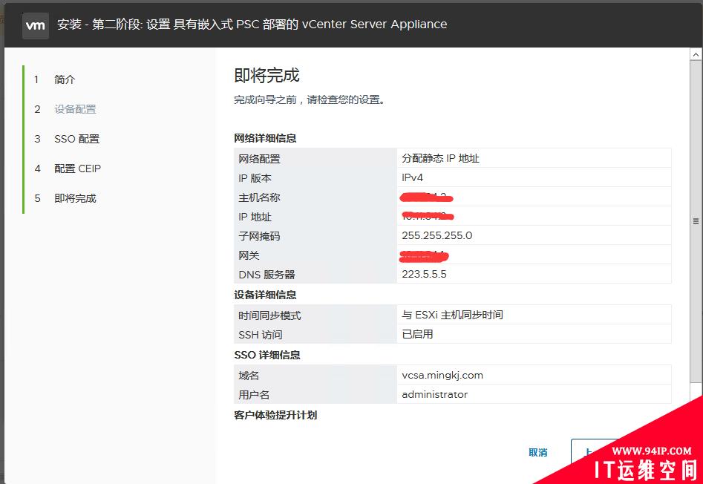Click the 取消 cancel button

click(x=538, y=452)
